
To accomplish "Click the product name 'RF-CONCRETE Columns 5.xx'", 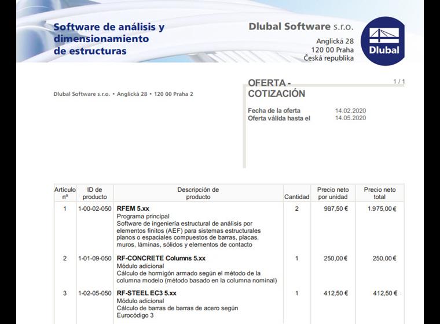I will 161,258.
